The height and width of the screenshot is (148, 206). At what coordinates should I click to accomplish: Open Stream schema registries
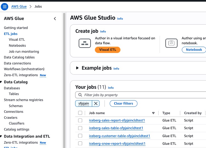(24, 100)
